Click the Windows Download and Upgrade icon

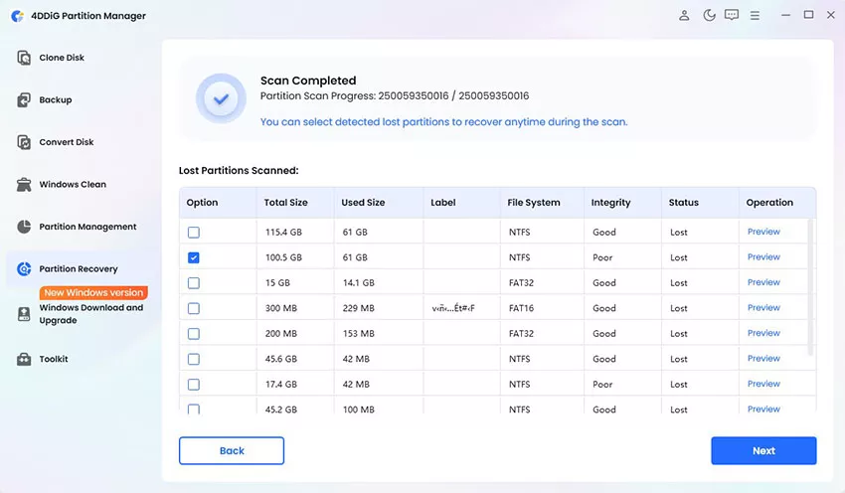click(x=24, y=314)
